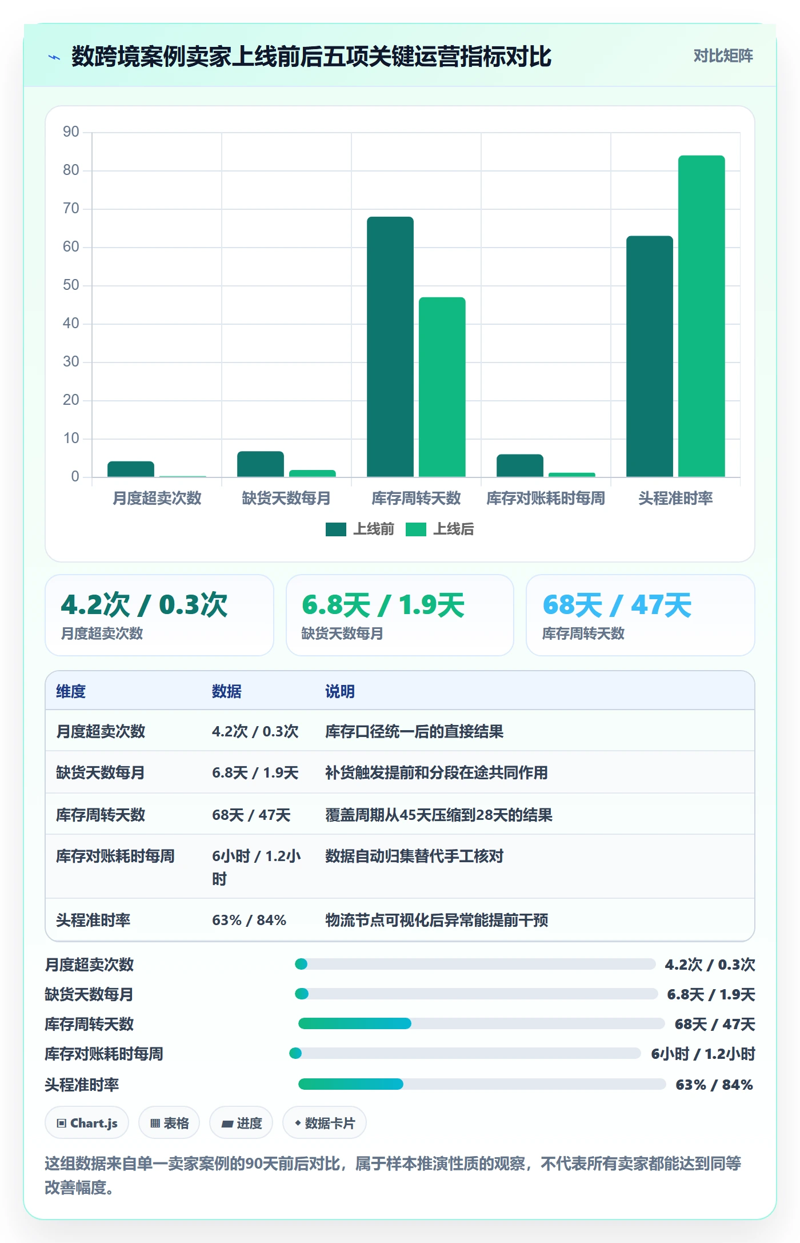Click table cell 63% / 84%
The width and height of the screenshot is (800, 1243).
pos(249,920)
